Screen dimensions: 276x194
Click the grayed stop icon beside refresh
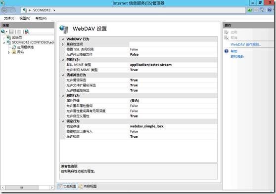click(x=256, y=10)
